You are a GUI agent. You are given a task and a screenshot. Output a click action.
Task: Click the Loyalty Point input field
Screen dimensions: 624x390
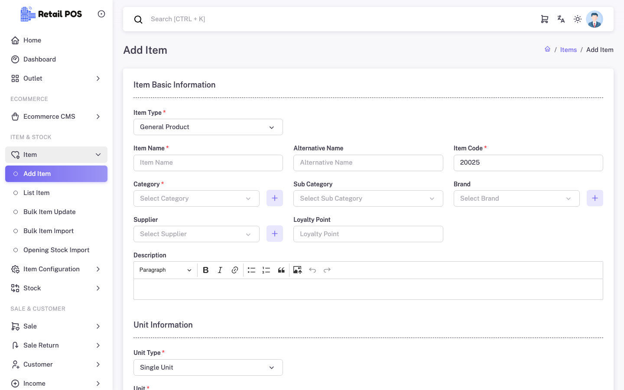click(368, 234)
